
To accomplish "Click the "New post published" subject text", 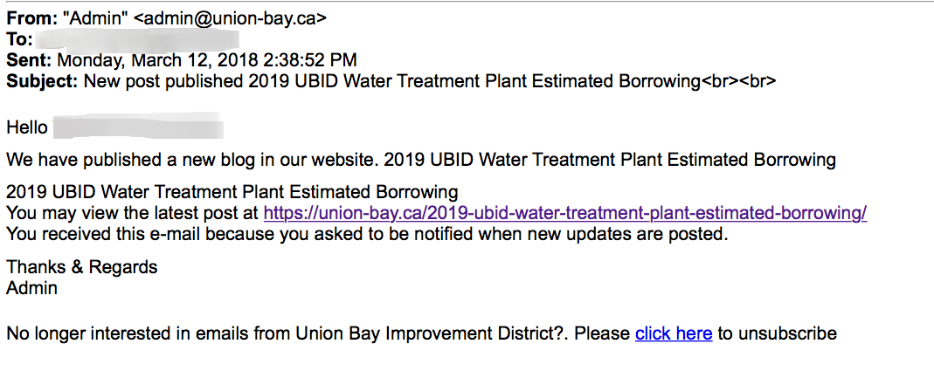I will (x=164, y=81).
